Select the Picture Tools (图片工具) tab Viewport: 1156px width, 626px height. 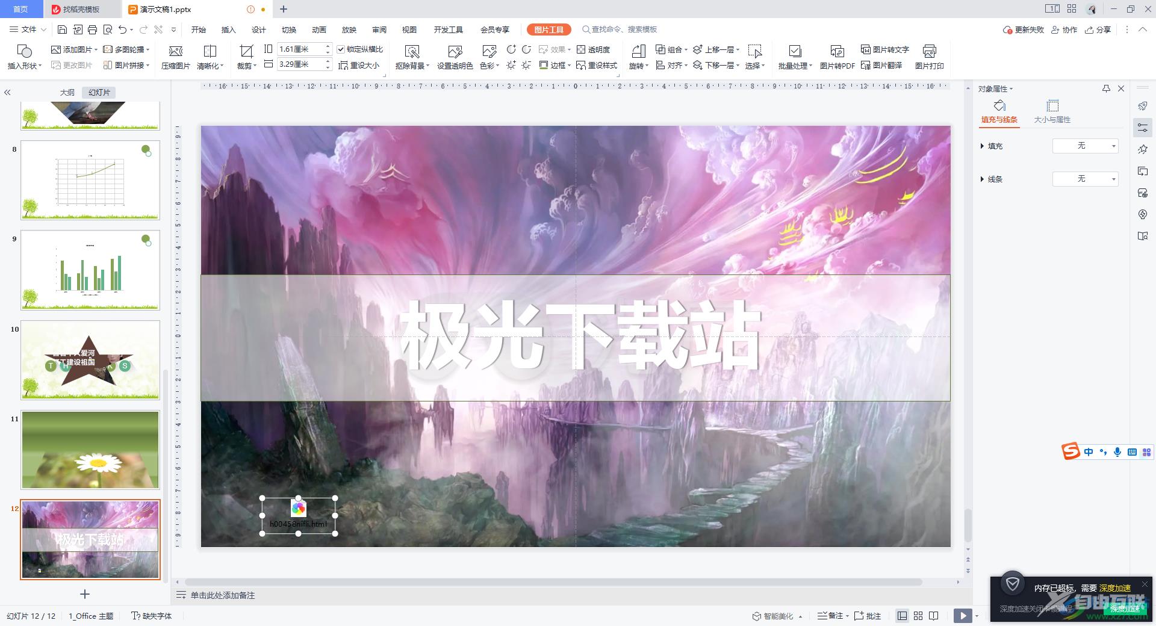coord(548,29)
